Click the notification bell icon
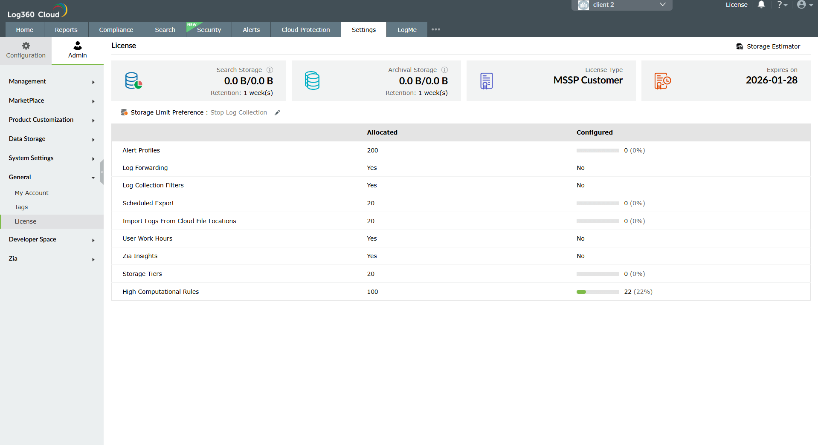The image size is (818, 445). tap(761, 5)
